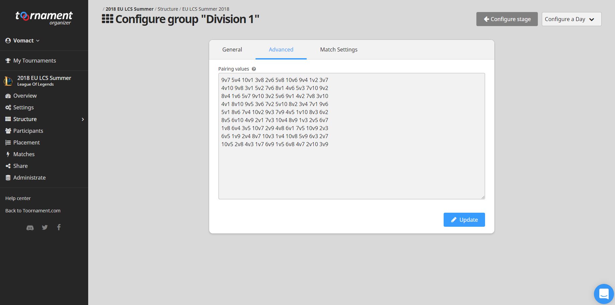Click the Pairing values help icon

click(254, 69)
